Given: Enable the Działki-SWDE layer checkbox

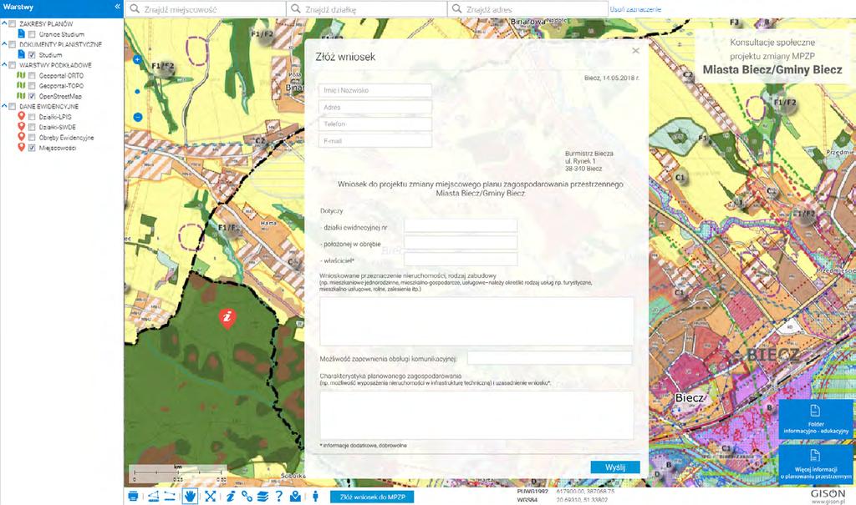Looking at the screenshot, I should point(32,128).
